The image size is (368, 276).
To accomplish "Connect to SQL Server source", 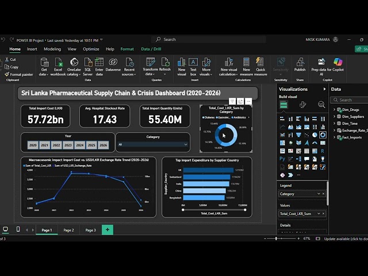I will tap(88, 67).
